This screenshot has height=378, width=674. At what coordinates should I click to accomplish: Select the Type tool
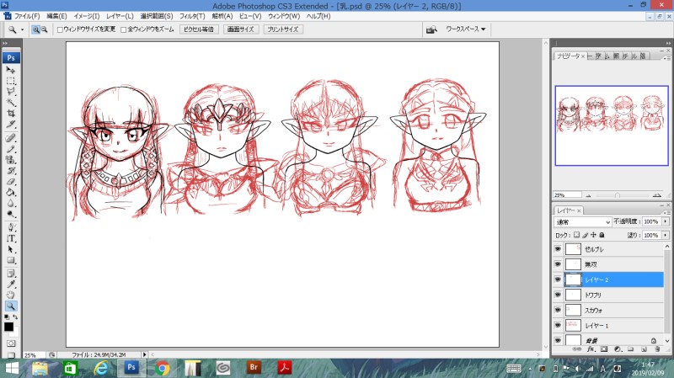(11, 238)
